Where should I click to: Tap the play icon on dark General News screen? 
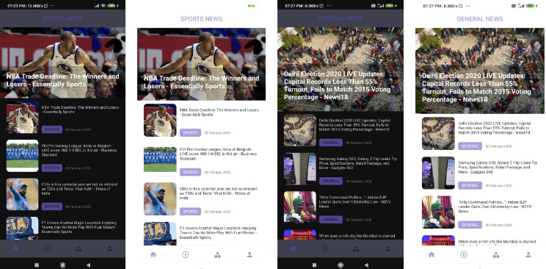324,248
